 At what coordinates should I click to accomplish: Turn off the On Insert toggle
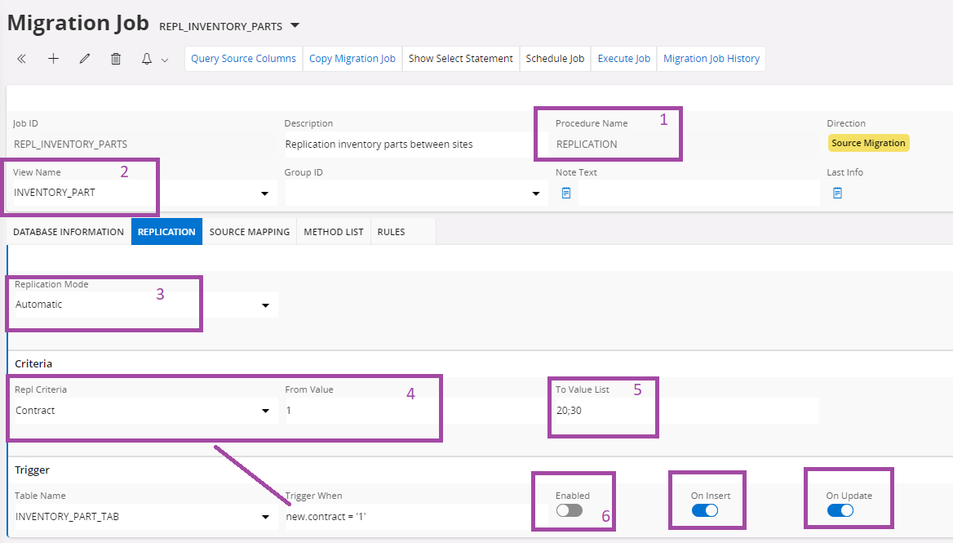tap(705, 510)
